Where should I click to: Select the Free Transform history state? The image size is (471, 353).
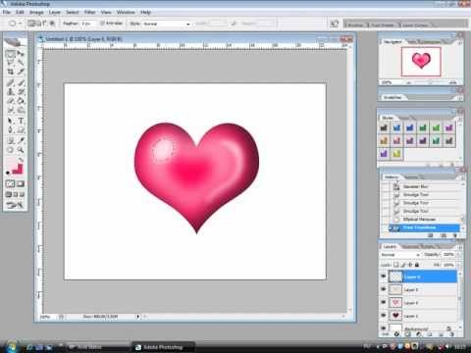(x=424, y=227)
